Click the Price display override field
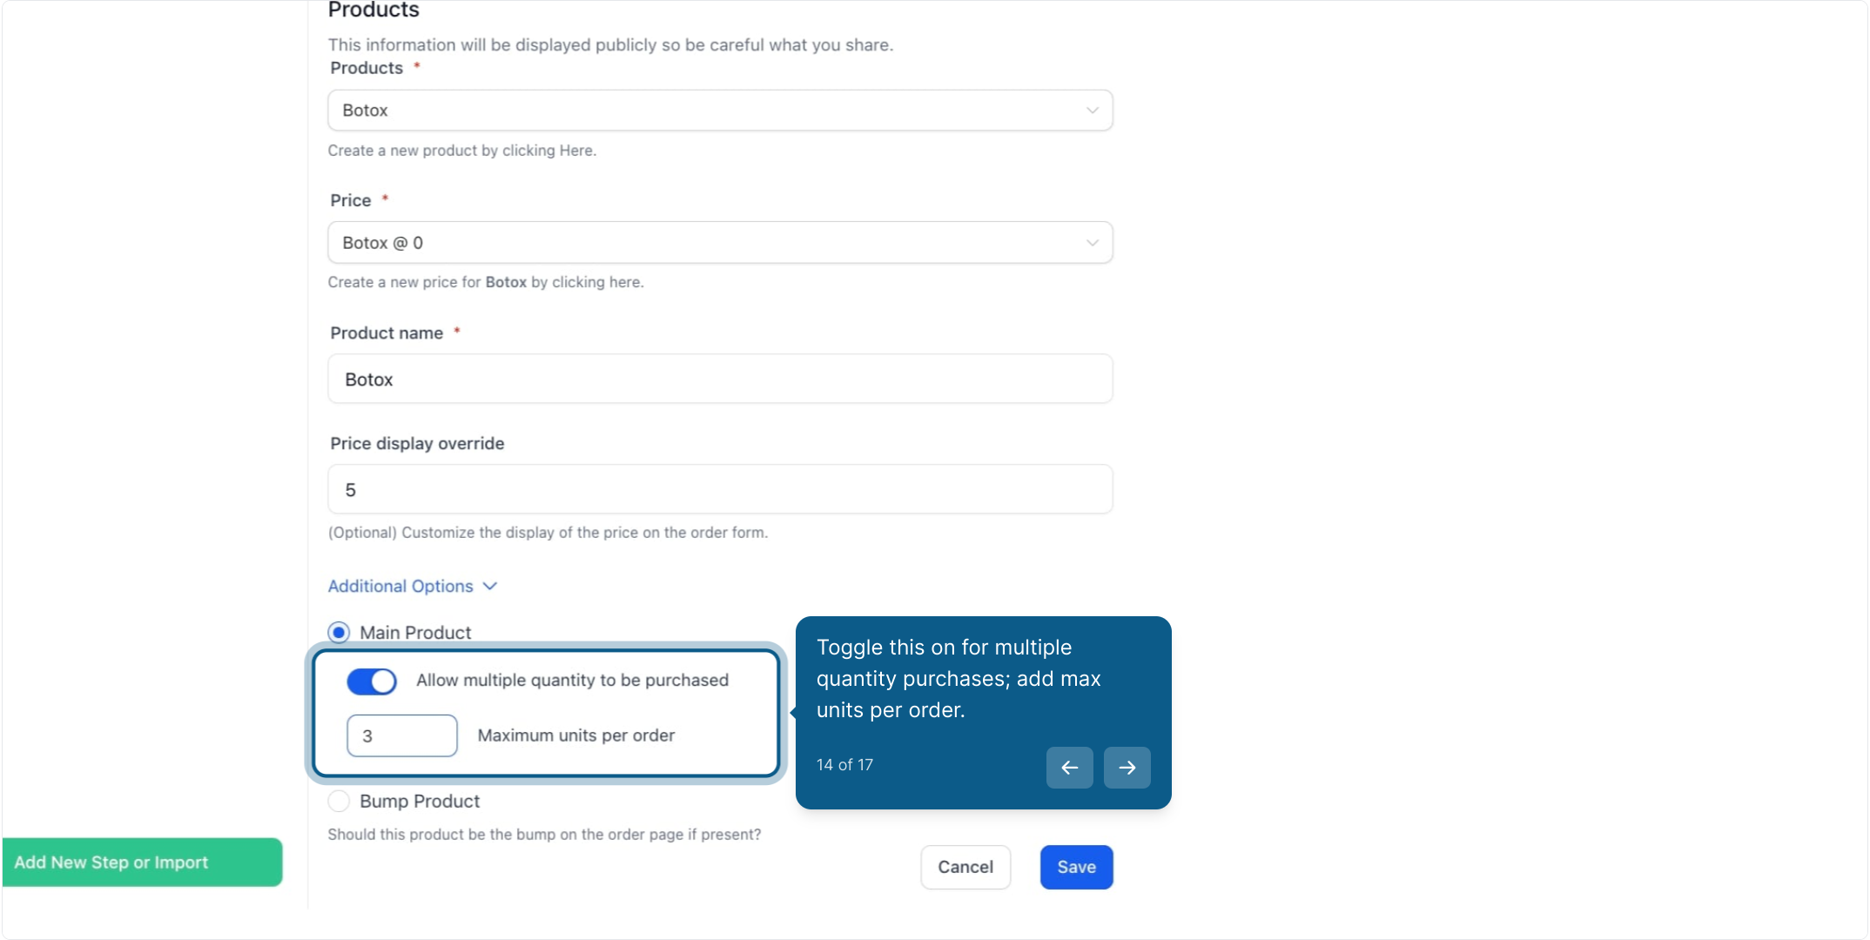Image resolution: width=1870 pixels, height=940 pixels. point(720,489)
